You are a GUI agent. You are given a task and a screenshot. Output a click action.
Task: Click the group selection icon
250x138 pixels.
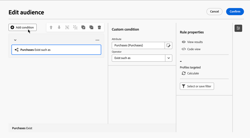[x=67, y=28]
